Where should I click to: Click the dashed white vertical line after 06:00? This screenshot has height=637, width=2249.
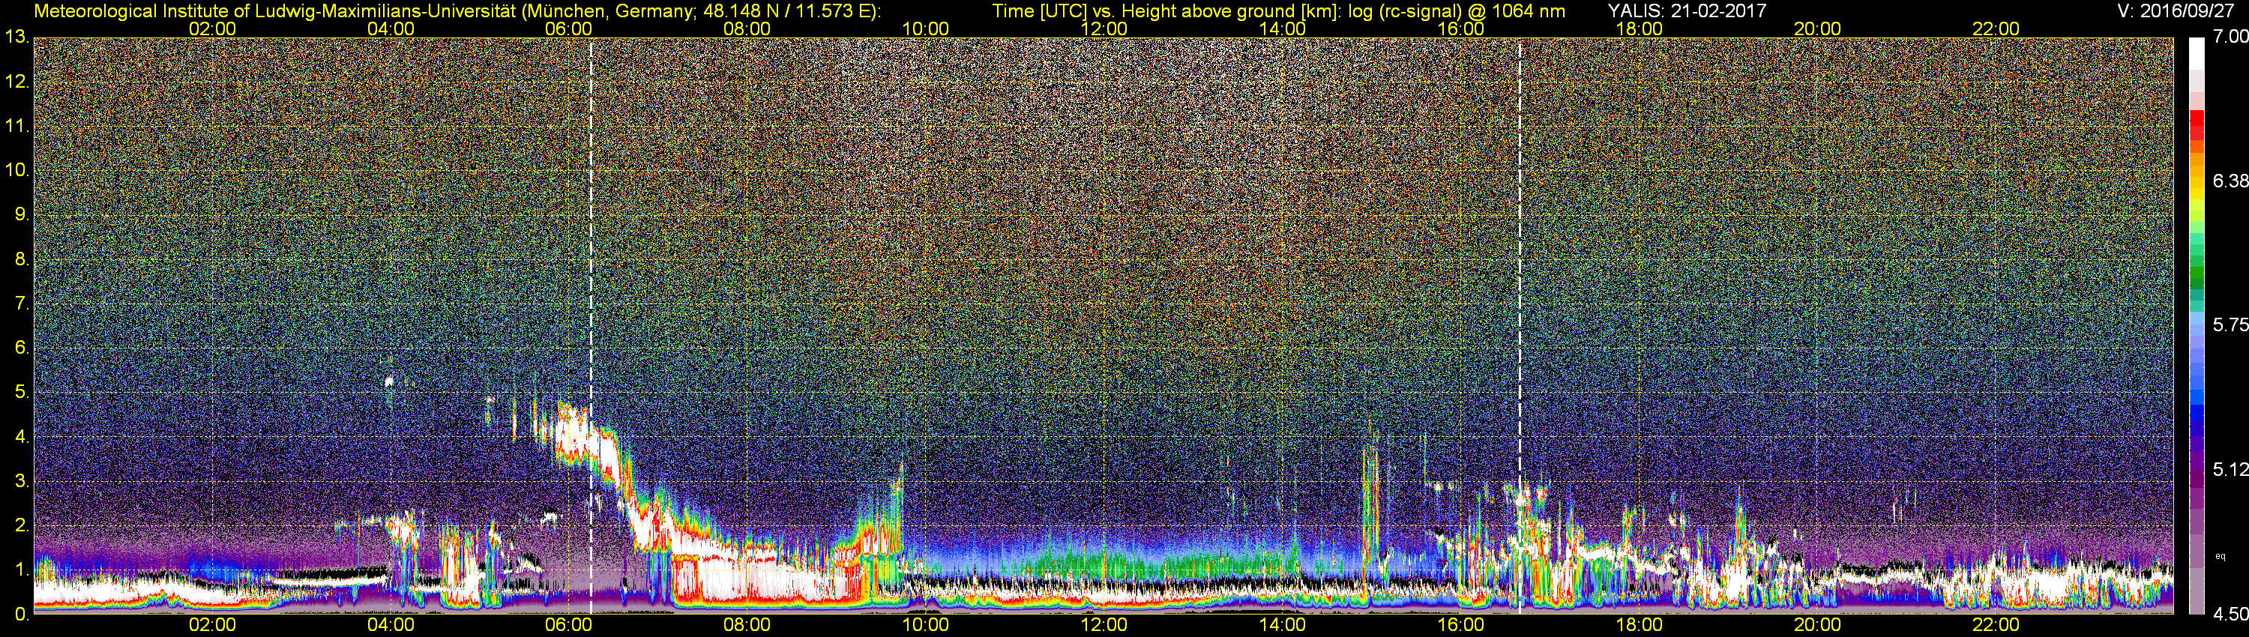[591, 325]
